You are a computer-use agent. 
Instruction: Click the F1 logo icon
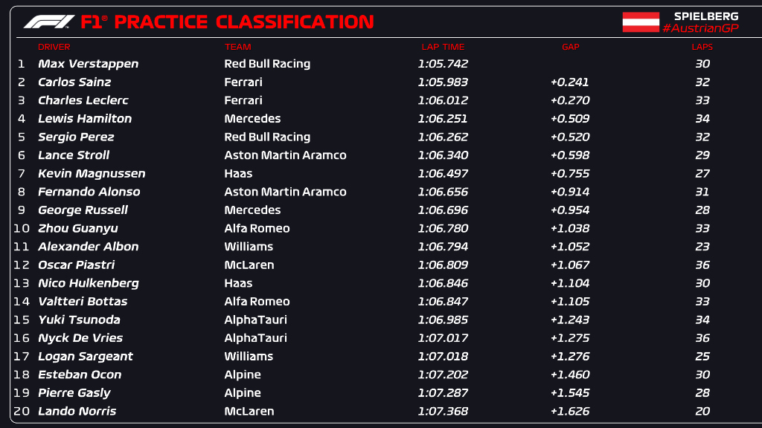48,22
